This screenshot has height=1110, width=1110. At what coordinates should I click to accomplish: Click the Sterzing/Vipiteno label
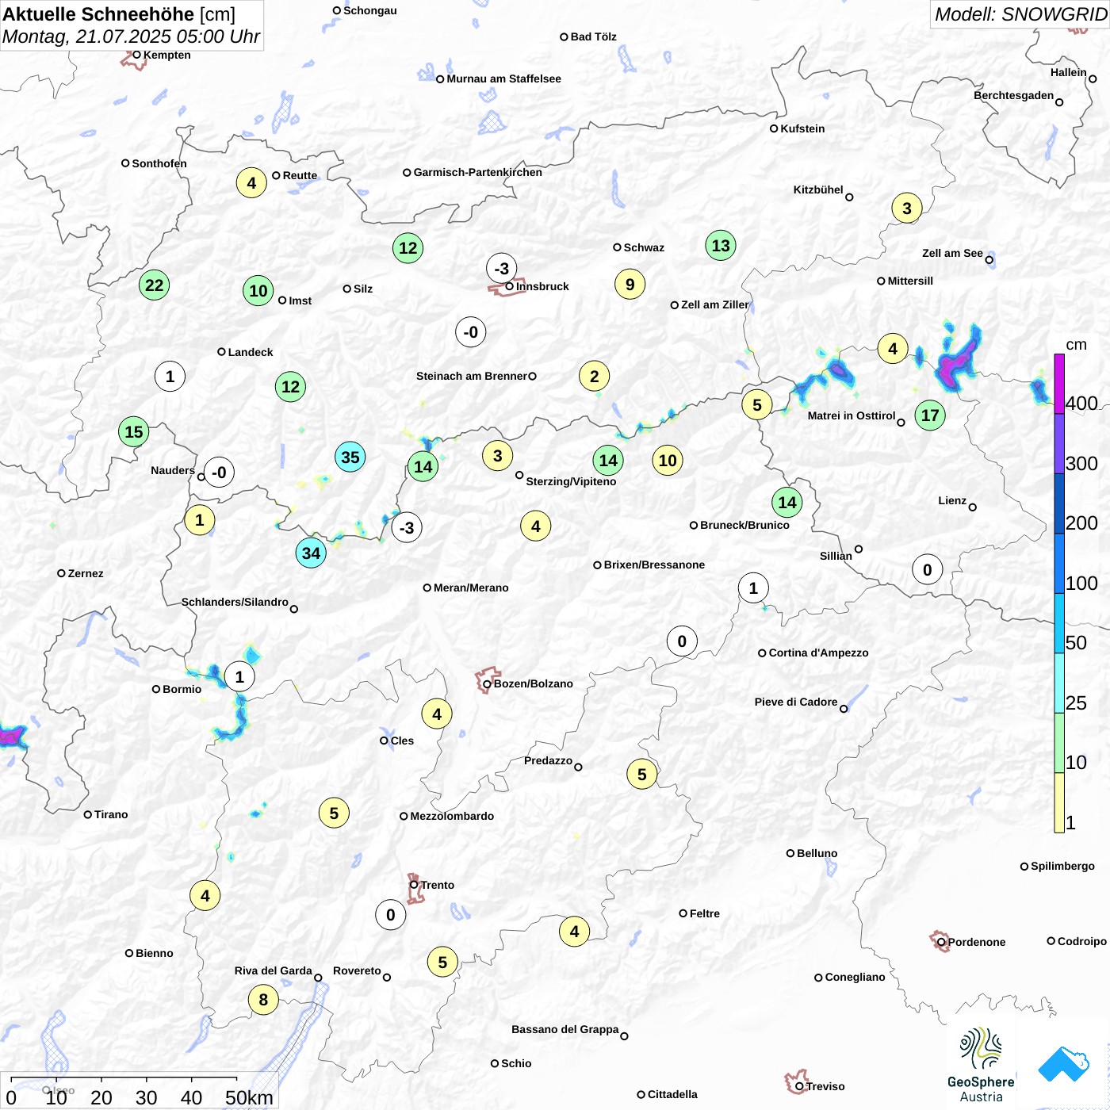click(x=571, y=481)
